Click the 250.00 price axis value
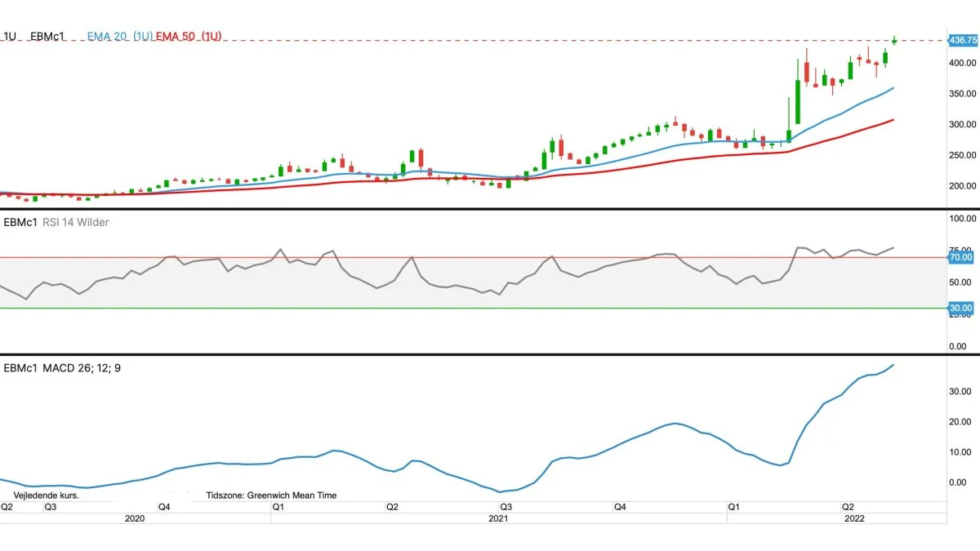980x551 pixels. [962, 155]
